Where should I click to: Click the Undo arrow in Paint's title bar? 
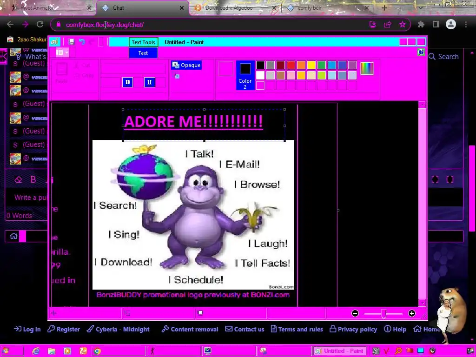[x=82, y=42]
